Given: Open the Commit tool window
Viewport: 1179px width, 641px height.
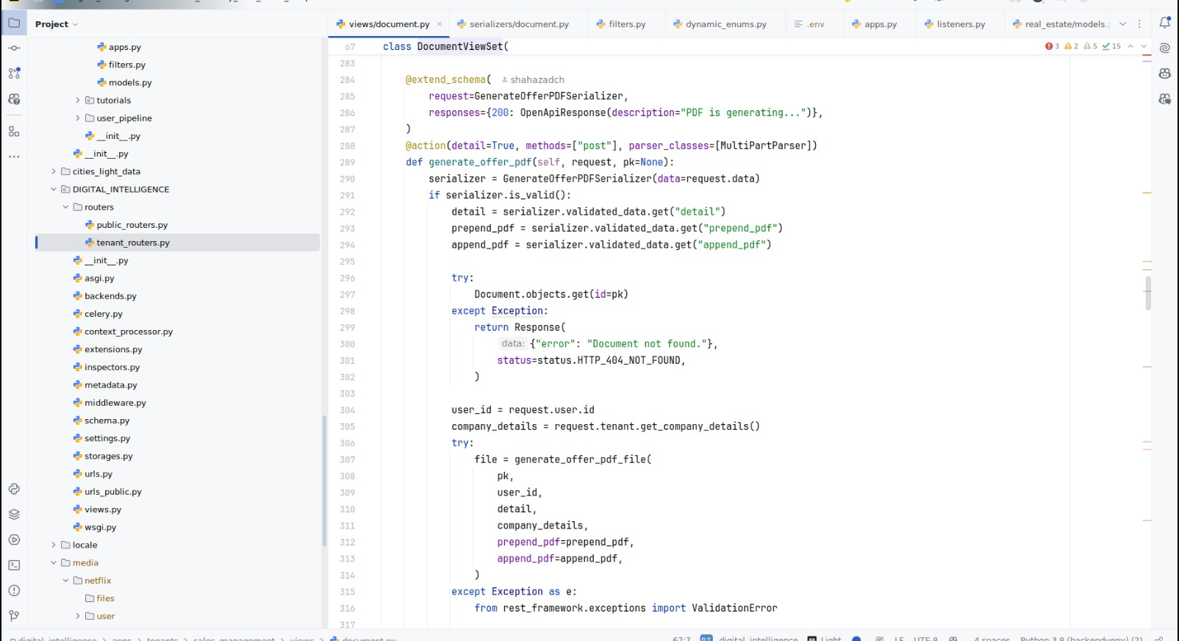Looking at the screenshot, I should pos(14,49).
